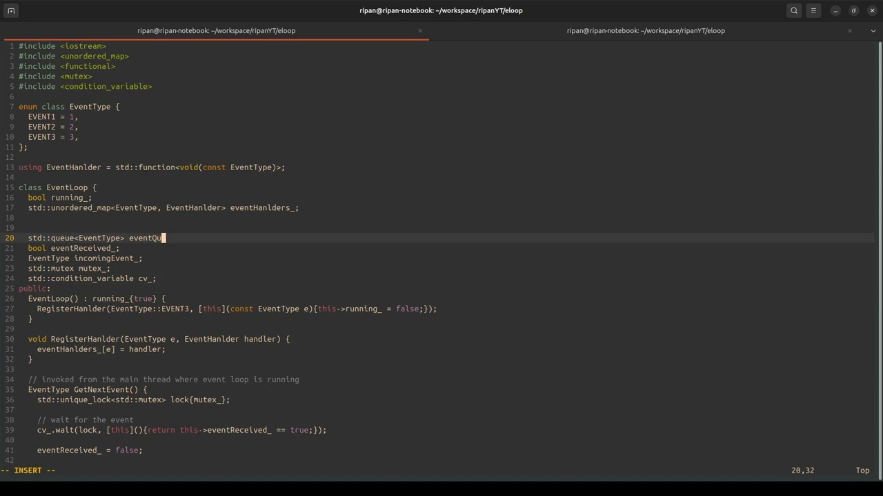The width and height of the screenshot is (883, 496).
Task: Expand the tab list dropdown arrow
Action: (873, 30)
